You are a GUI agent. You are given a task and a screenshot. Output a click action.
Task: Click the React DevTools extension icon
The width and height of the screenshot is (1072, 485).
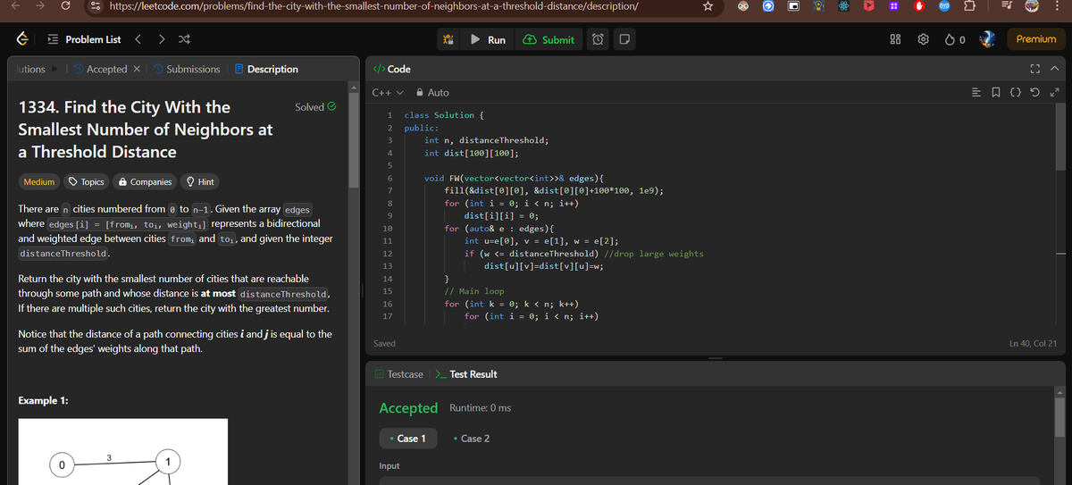(844, 6)
